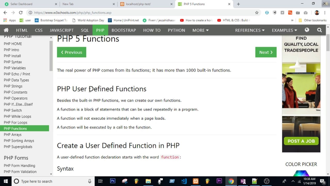Open the HTML tutorial in navbar
The height and width of the screenshot is (186, 330).
22,30
